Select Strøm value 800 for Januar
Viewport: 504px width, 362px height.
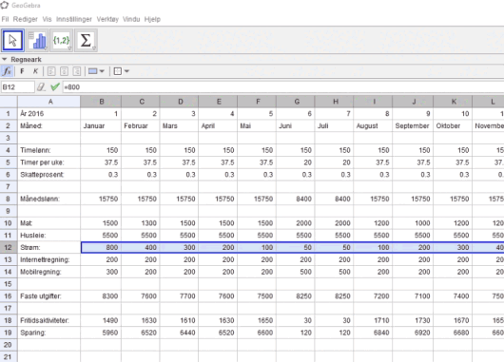tap(101, 247)
